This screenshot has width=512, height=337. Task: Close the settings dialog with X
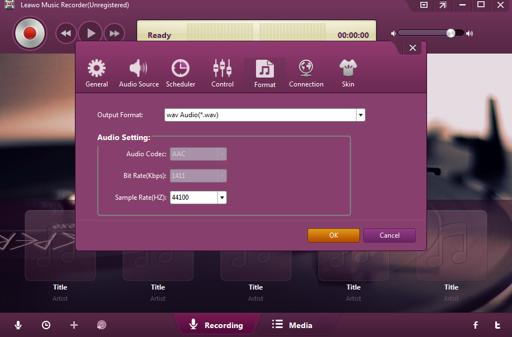point(413,48)
